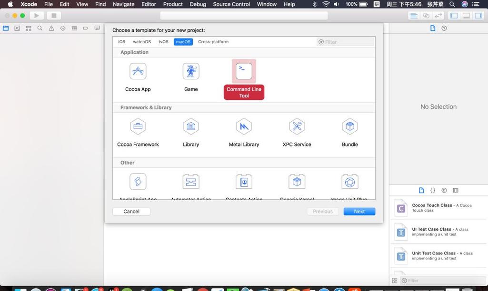Select the AppleScript App template icon

coord(138,182)
